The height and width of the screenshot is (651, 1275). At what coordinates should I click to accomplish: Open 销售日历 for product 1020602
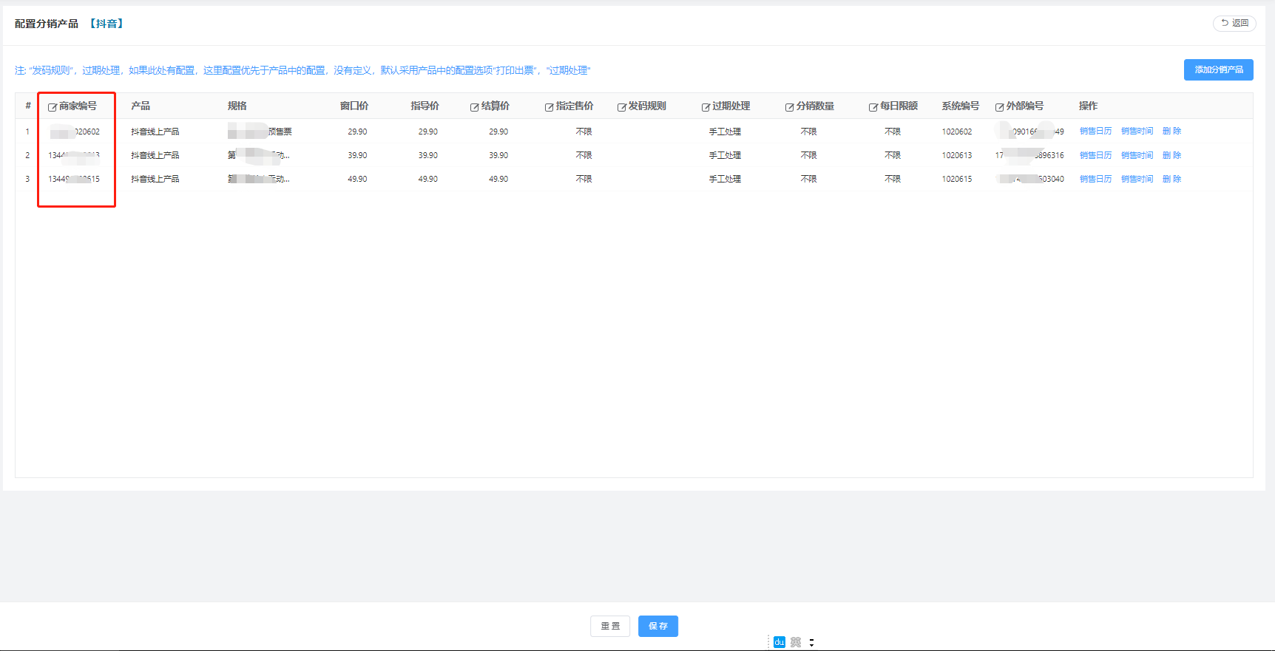click(1095, 132)
